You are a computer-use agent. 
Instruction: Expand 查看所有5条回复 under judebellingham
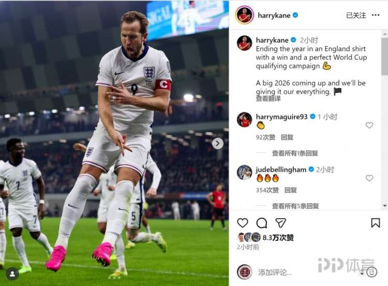(295, 206)
